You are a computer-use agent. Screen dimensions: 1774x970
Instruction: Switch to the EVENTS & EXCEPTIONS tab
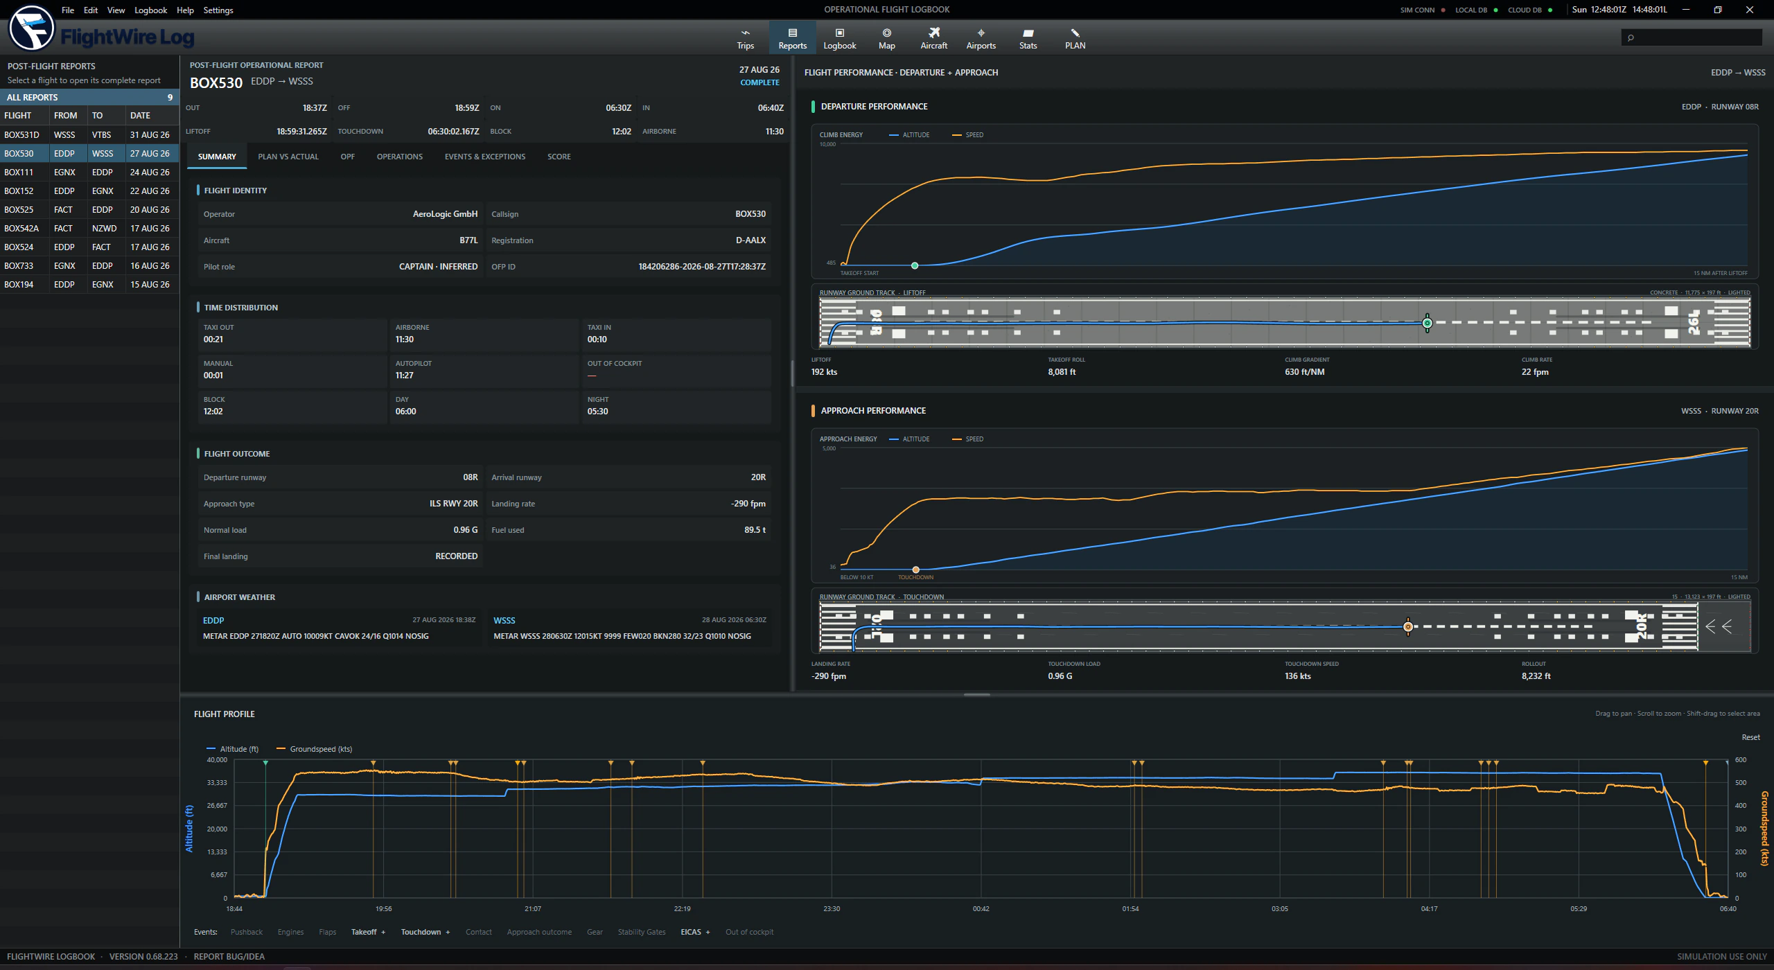[485, 157]
